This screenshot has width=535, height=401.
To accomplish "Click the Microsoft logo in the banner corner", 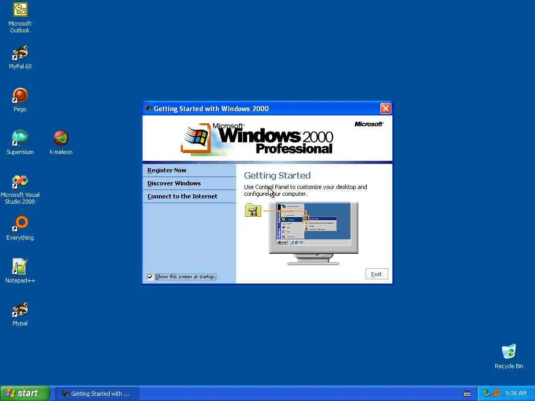I will pos(368,124).
